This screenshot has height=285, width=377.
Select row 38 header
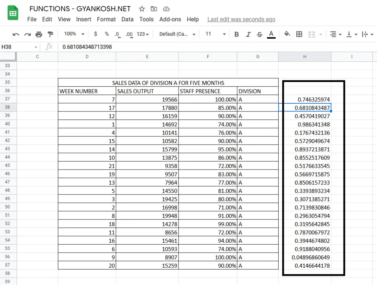[x=8, y=107]
